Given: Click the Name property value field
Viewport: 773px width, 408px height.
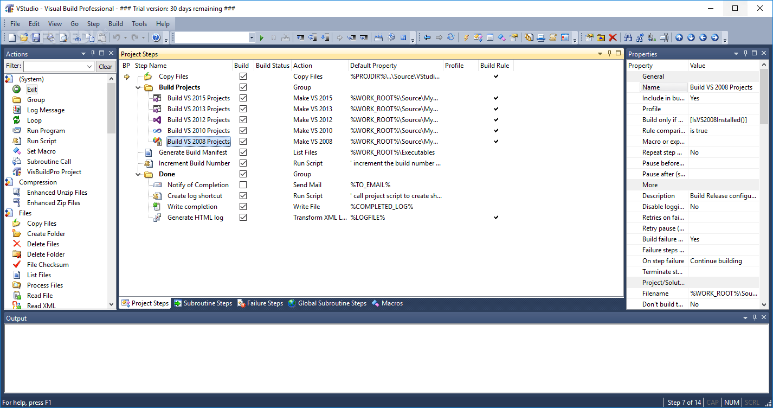Looking at the screenshot, I should coord(724,87).
